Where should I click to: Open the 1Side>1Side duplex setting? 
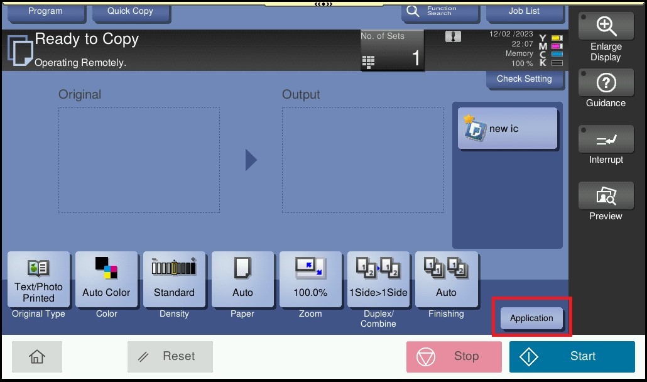point(378,280)
